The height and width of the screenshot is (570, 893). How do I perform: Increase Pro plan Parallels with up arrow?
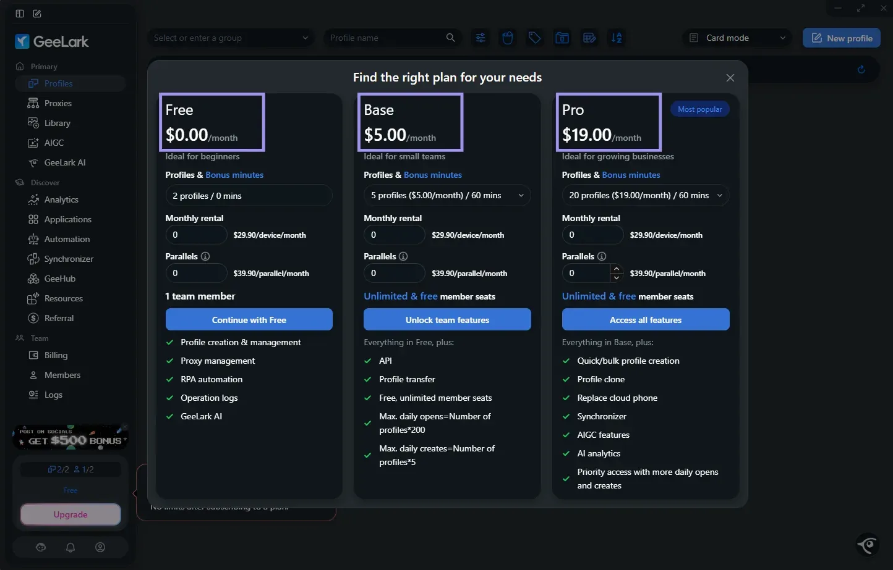[x=616, y=269]
